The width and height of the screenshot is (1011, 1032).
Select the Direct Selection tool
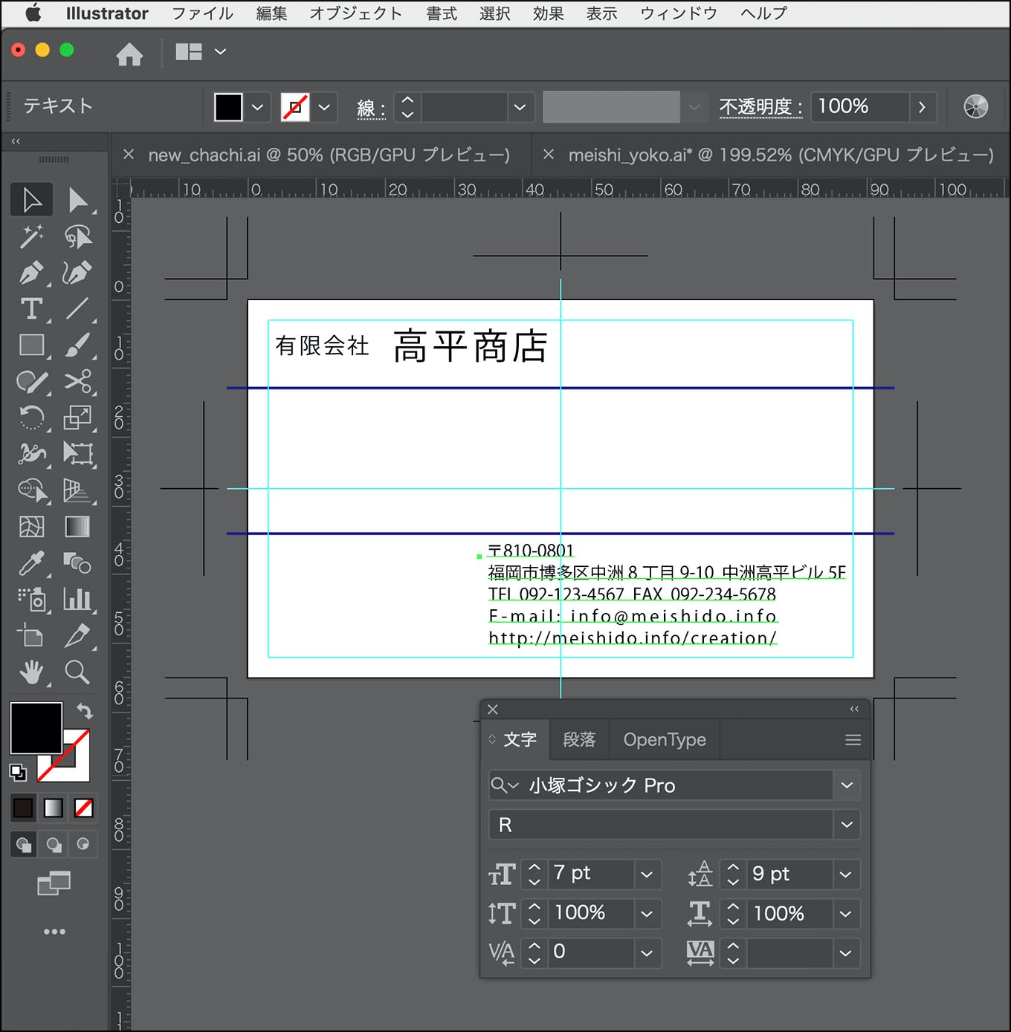(x=77, y=200)
